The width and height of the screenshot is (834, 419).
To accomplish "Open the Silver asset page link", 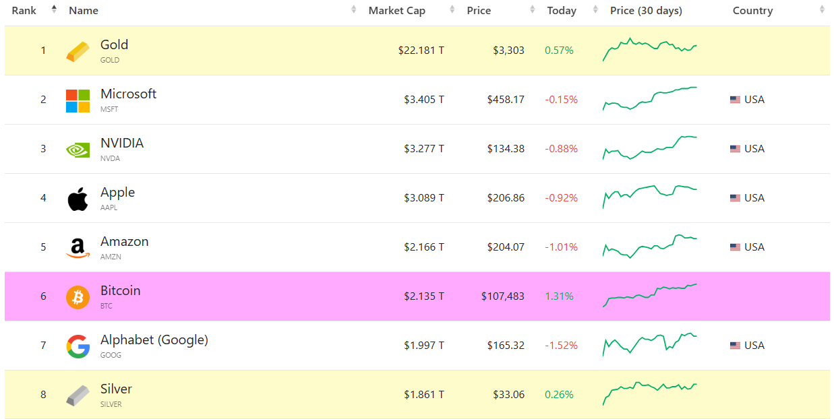I will tap(116, 389).
